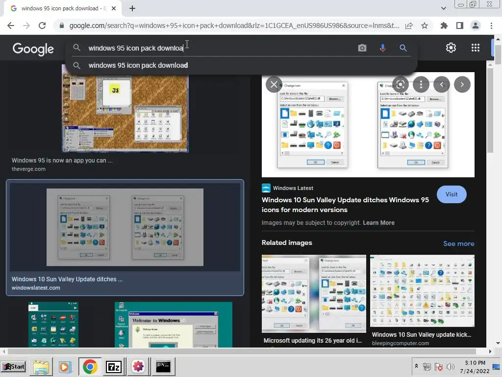The height and width of the screenshot is (377, 502).
Task: Select windowslatest.com result thumbnail
Action: coord(125,227)
